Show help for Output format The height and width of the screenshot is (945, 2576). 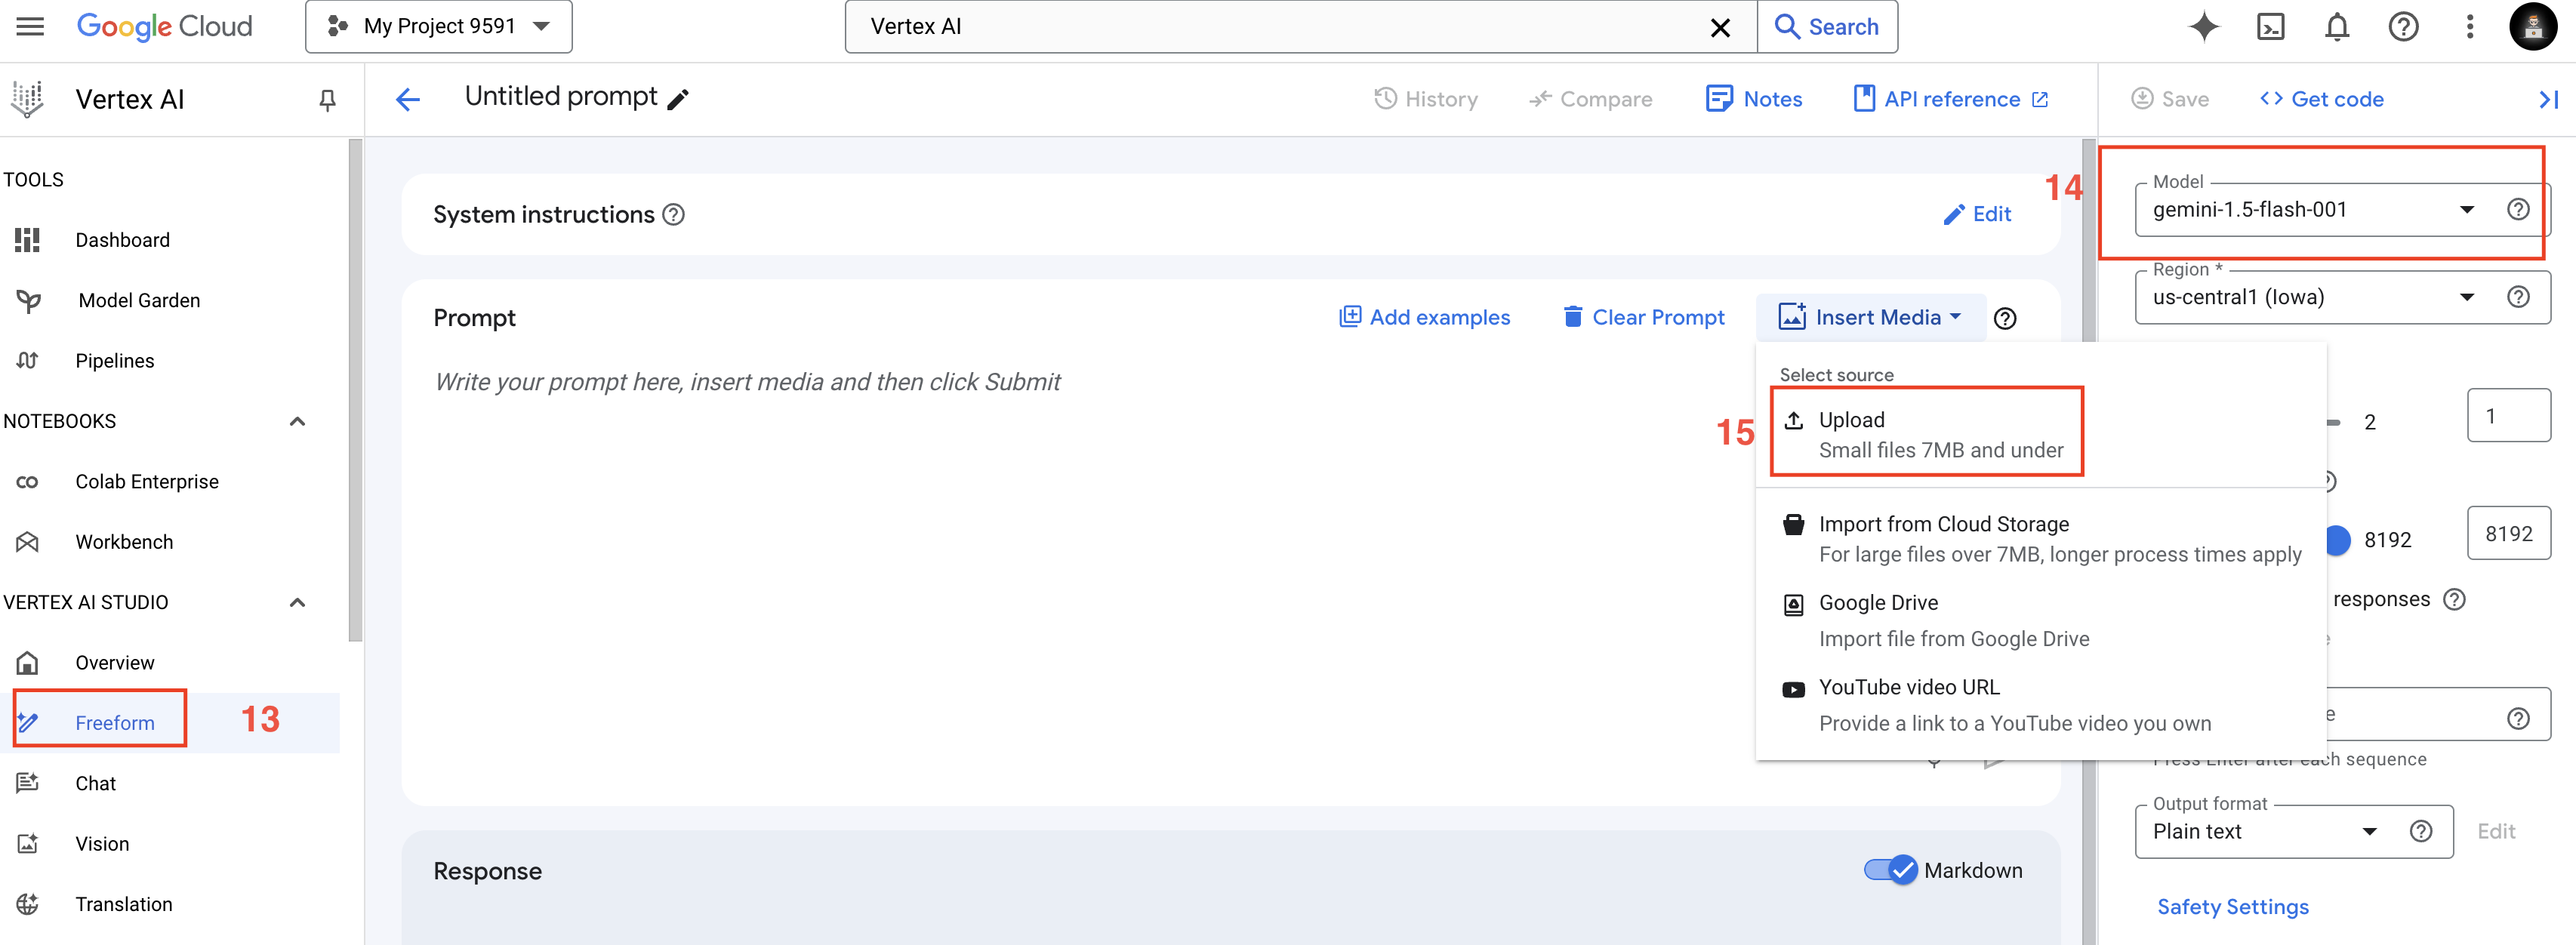point(2420,832)
